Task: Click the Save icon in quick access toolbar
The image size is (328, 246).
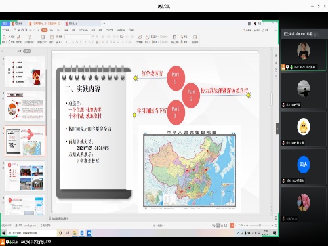Action: (15, 30)
